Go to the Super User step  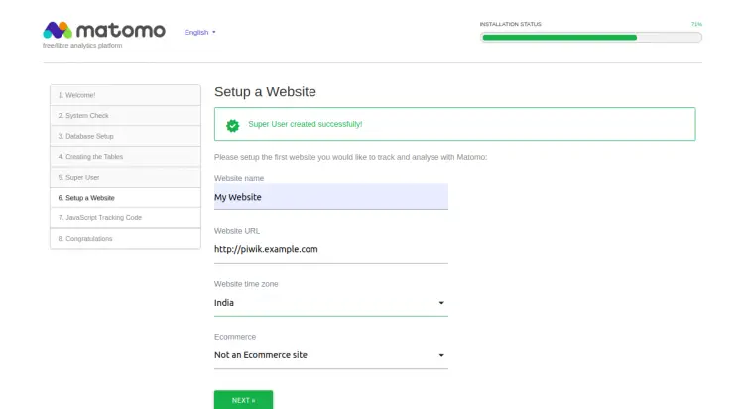coord(125,177)
